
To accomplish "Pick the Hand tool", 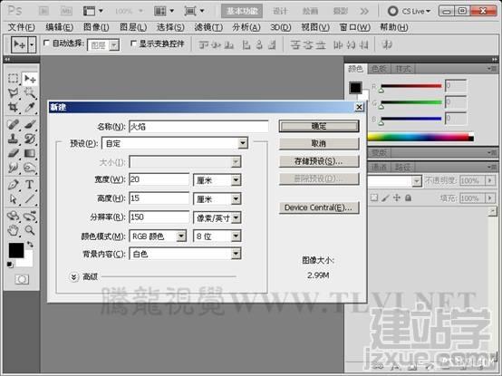I will [13, 230].
